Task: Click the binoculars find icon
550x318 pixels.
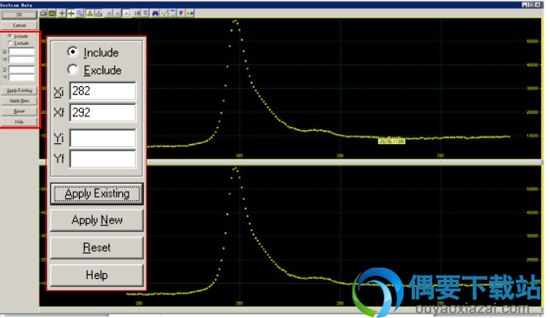Action: point(155,13)
